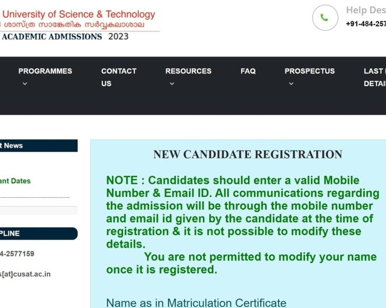The image size is (386, 308).
Task: Click the green phone icon in header
Action: [324, 18]
